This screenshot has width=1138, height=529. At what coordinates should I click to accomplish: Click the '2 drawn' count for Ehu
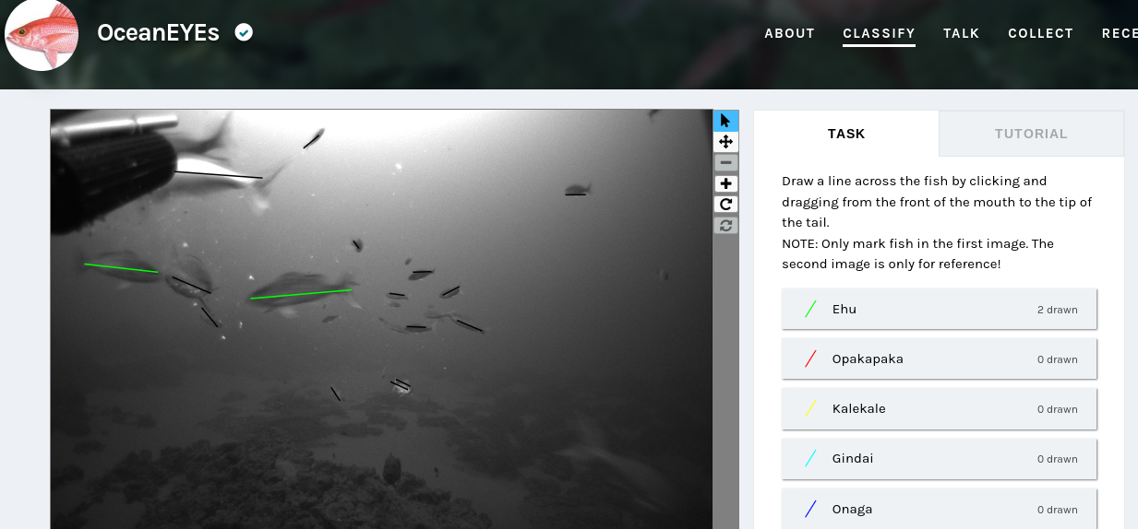point(1058,310)
